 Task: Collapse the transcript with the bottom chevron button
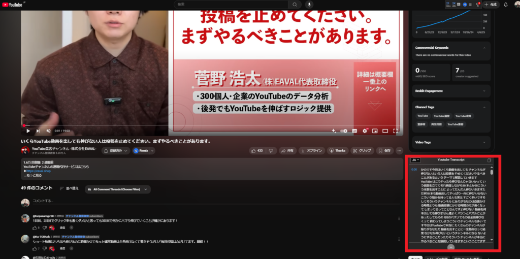point(450,247)
